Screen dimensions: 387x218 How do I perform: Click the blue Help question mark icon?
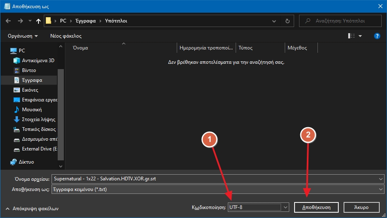(377, 36)
